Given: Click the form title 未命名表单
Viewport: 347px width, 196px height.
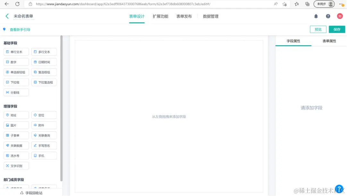Looking at the screenshot, I should [x=23, y=16].
